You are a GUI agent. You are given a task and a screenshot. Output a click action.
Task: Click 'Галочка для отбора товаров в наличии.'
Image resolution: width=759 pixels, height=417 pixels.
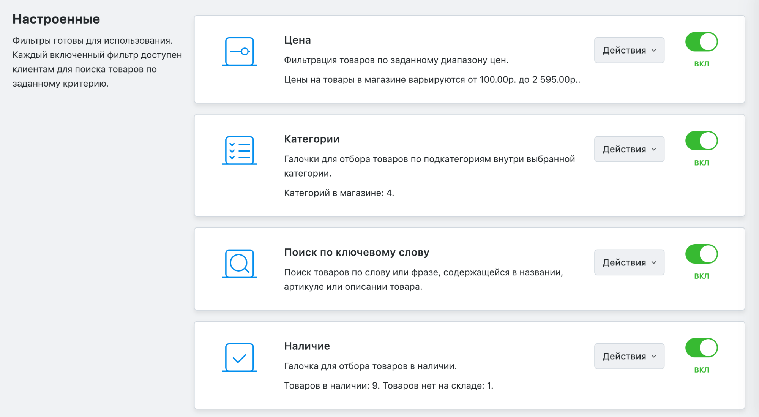[370, 366]
